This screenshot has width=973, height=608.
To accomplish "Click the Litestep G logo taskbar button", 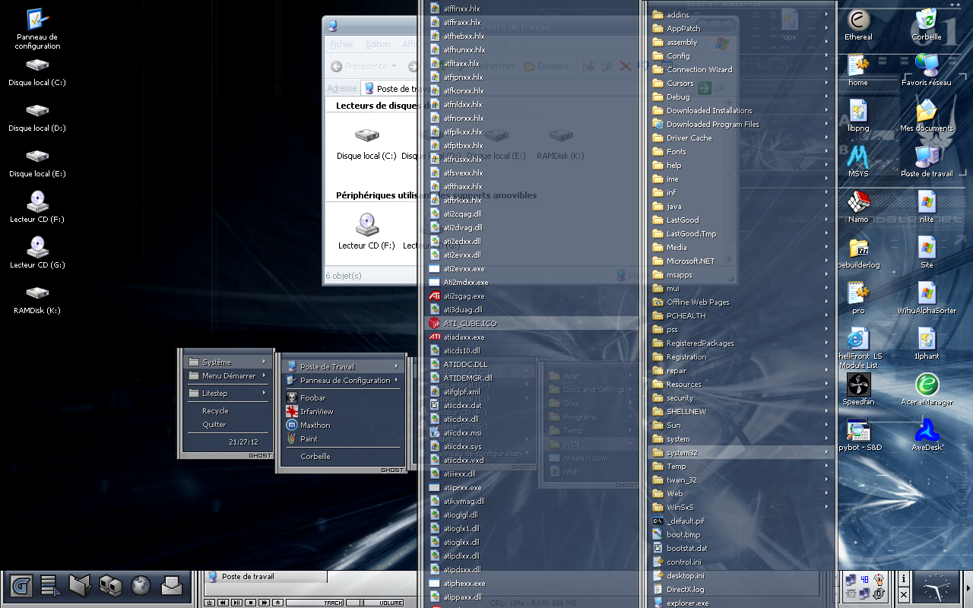I will click(x=21, y=585).
